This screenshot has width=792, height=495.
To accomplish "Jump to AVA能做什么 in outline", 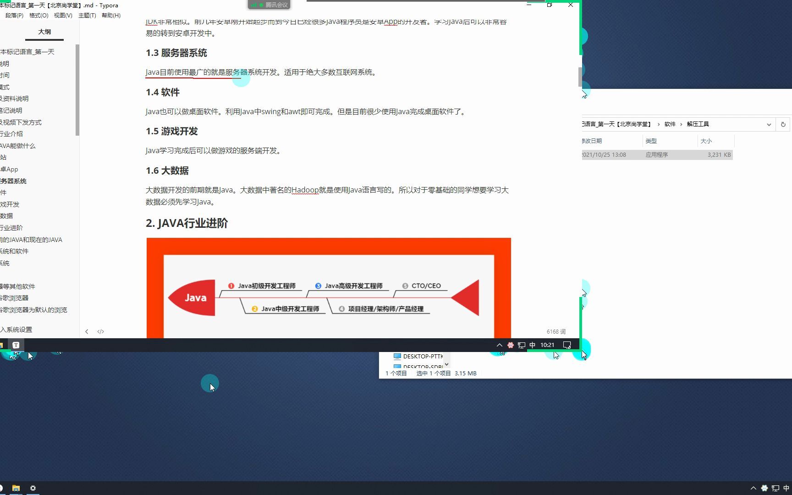I will click(17, 146).
